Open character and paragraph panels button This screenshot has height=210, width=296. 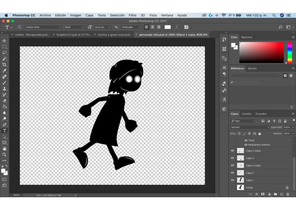[186, 27]
